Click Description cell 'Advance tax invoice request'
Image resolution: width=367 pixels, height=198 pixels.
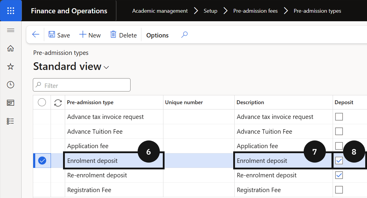click(x=284, y=117)
